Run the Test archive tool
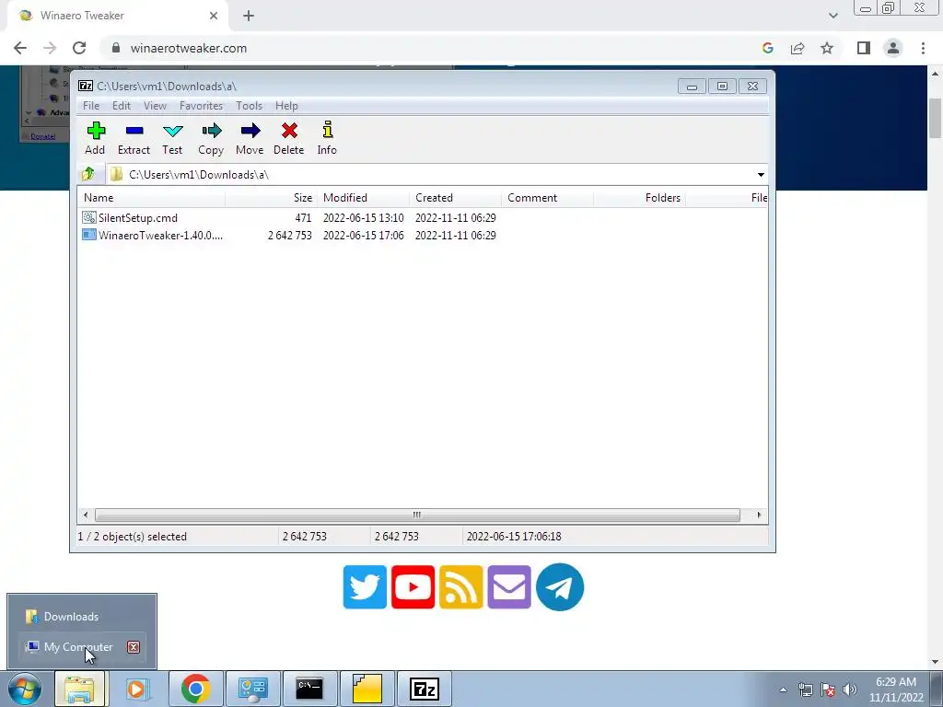The image size is (943, 707). tap(172, 139)
